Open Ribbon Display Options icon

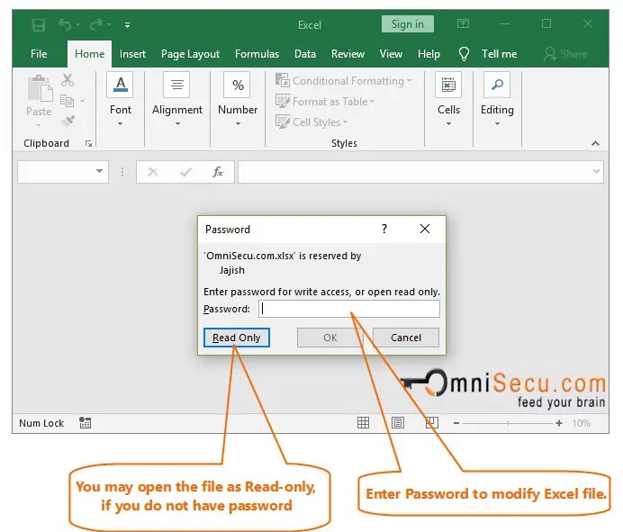463,23
